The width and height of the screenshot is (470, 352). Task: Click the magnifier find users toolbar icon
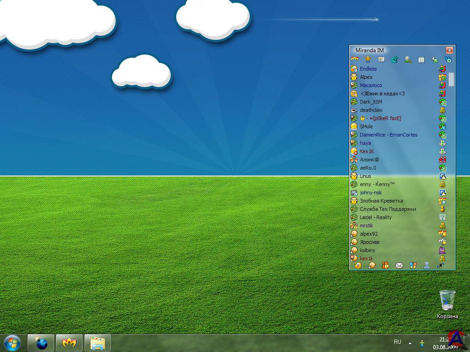pos(408,60)
